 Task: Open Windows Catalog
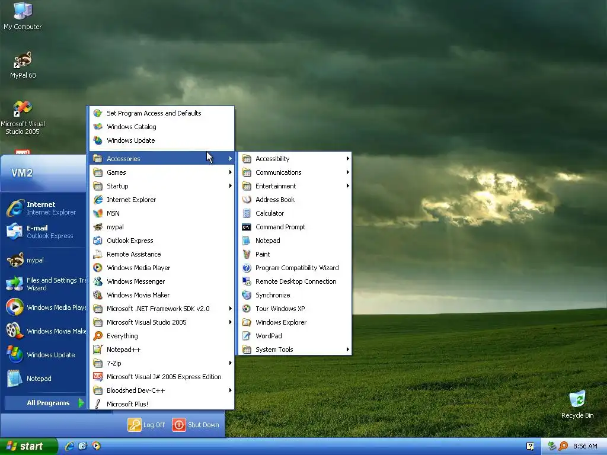click(162, 127)
